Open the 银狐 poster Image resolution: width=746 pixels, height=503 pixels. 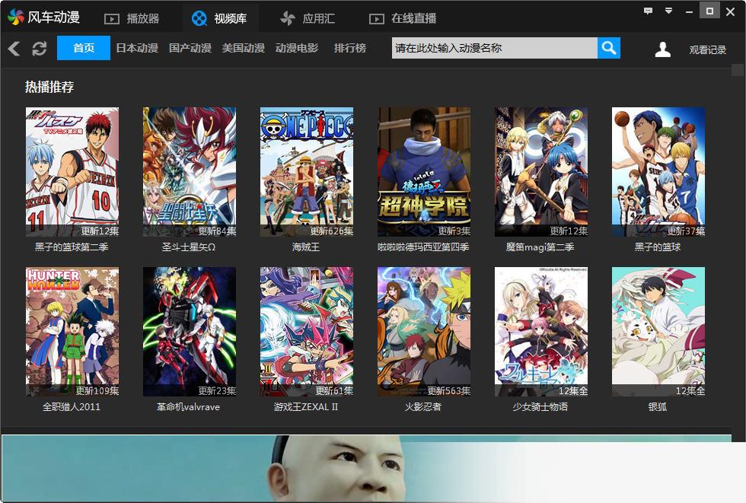pos(658,332)
